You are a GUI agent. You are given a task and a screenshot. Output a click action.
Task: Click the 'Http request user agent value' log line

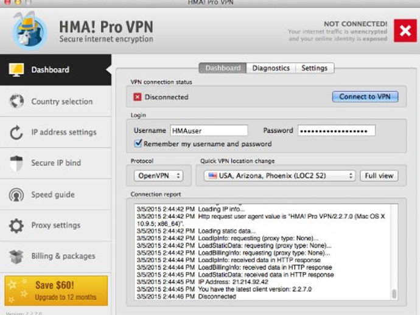tap(261, 220)
